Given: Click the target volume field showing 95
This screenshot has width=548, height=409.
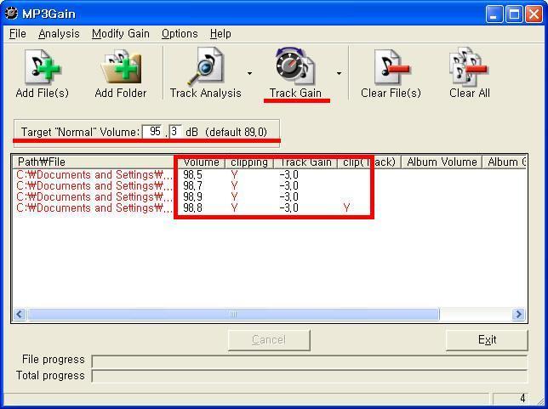Looking at the screenshot, I should [x=153, y=132].
